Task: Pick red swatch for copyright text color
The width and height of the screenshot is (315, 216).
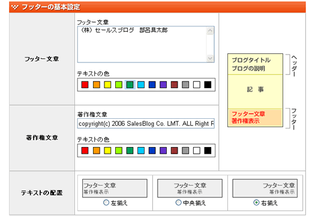Action: [x=85, y=150]
